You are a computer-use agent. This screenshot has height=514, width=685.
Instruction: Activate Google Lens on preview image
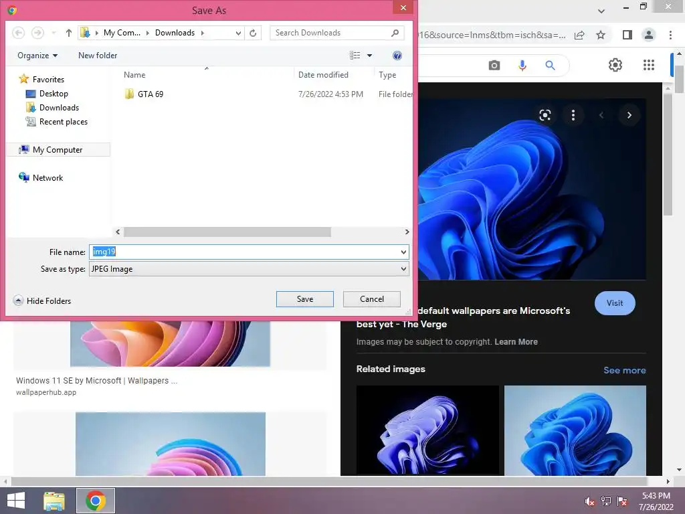[x=545, y=115]
